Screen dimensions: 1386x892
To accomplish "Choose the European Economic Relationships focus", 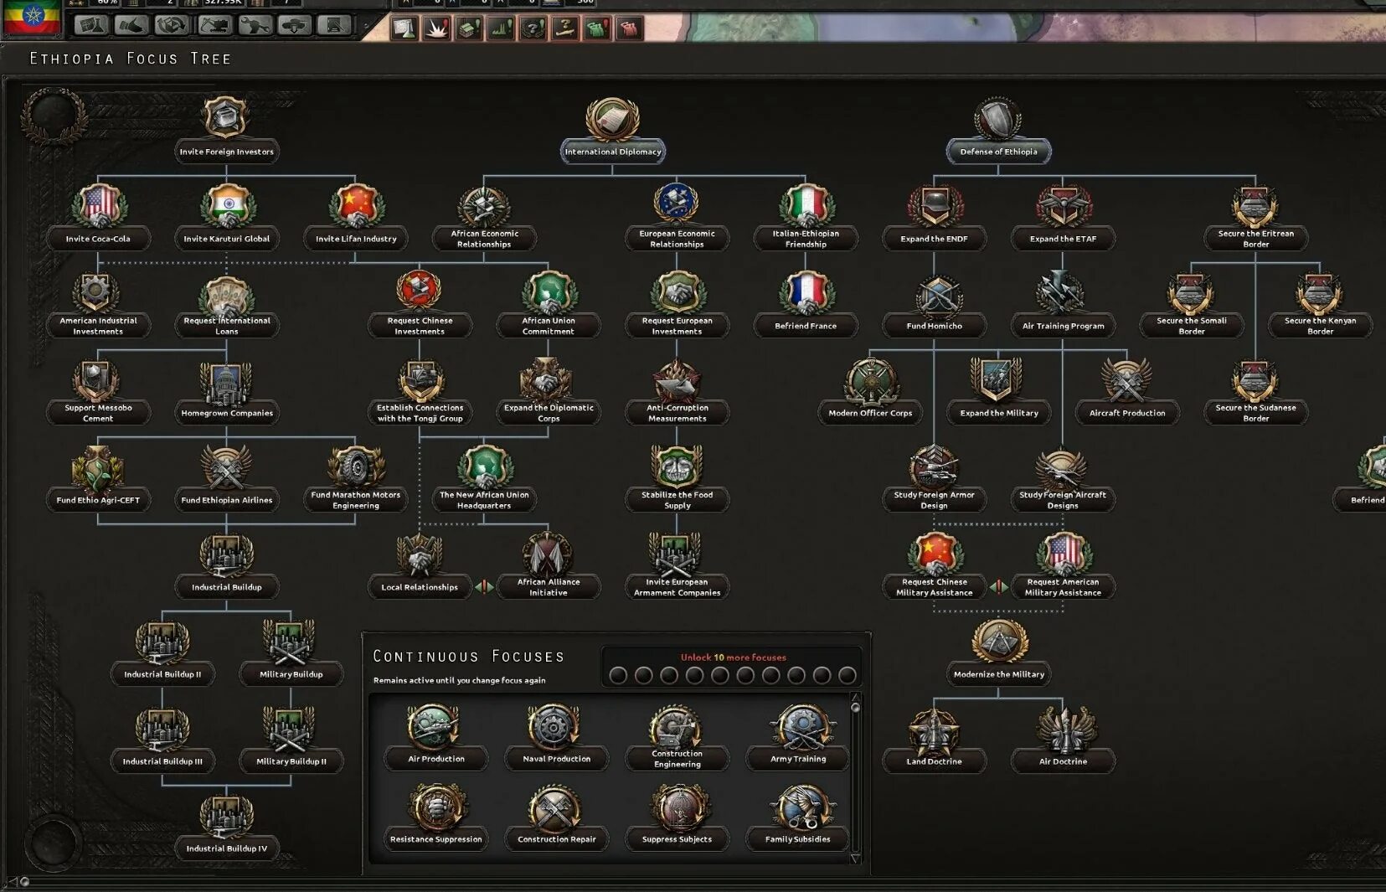I will tap(677, 216).
